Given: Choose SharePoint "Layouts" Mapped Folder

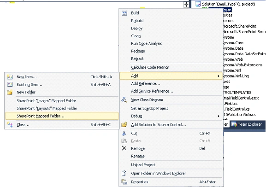Looking at the screenshot, I should tap(62, 108).
